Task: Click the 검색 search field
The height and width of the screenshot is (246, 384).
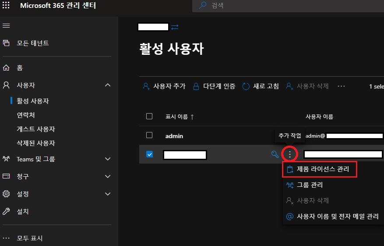Action: [x=288, y=5]
